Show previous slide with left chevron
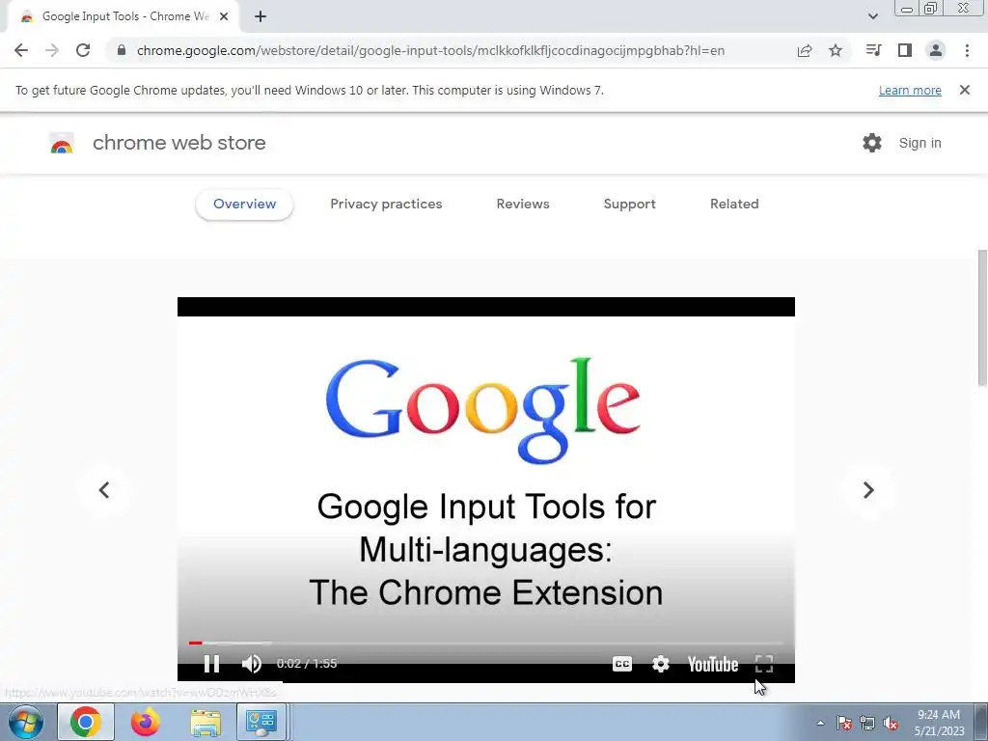 coord(104,489)
